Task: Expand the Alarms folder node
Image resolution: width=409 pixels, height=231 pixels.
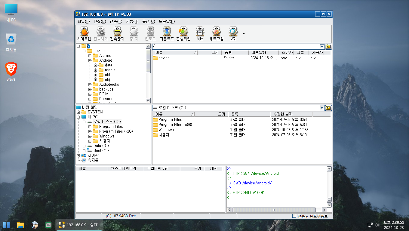Action: 90,56
